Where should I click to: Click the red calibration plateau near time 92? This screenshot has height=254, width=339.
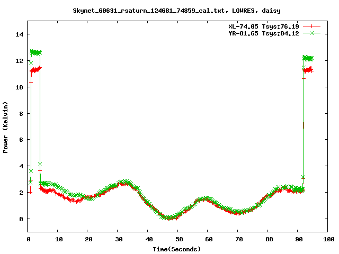pyautogui.click(x=308, y=70)
